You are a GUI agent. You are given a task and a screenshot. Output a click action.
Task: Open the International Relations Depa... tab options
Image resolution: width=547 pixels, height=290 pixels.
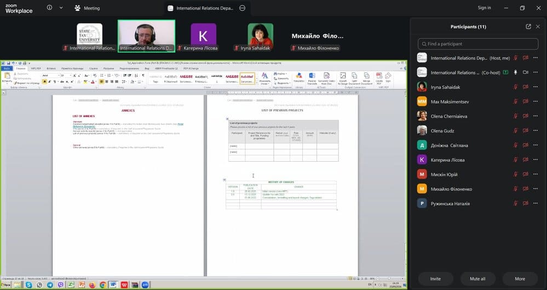pos(243,8)
